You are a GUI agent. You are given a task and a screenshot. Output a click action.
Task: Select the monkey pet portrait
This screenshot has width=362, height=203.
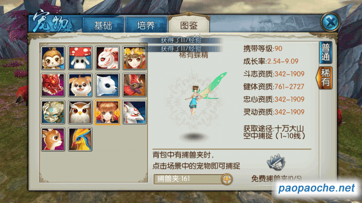[53, 58]
